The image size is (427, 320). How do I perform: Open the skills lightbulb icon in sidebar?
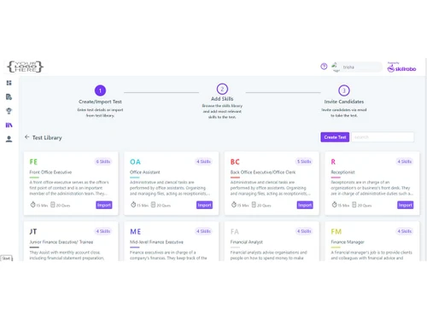pos(9,111)
